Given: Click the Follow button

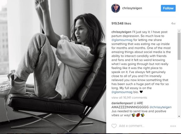Looking at the screenshot, I should click(168, 8).
